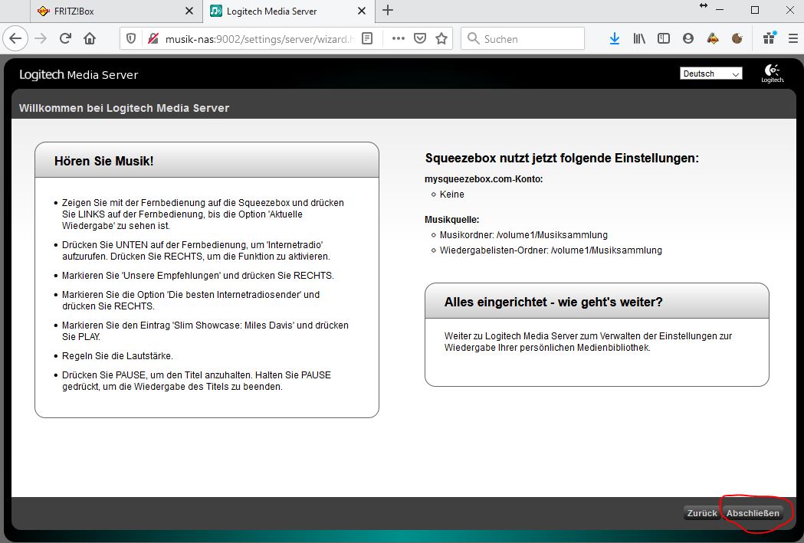Save page to Pocket
This screenshot has width=804, height=543.
(x=420, y=38)
